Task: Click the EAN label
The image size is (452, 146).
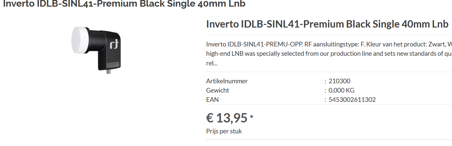Action: coord(212,100)
